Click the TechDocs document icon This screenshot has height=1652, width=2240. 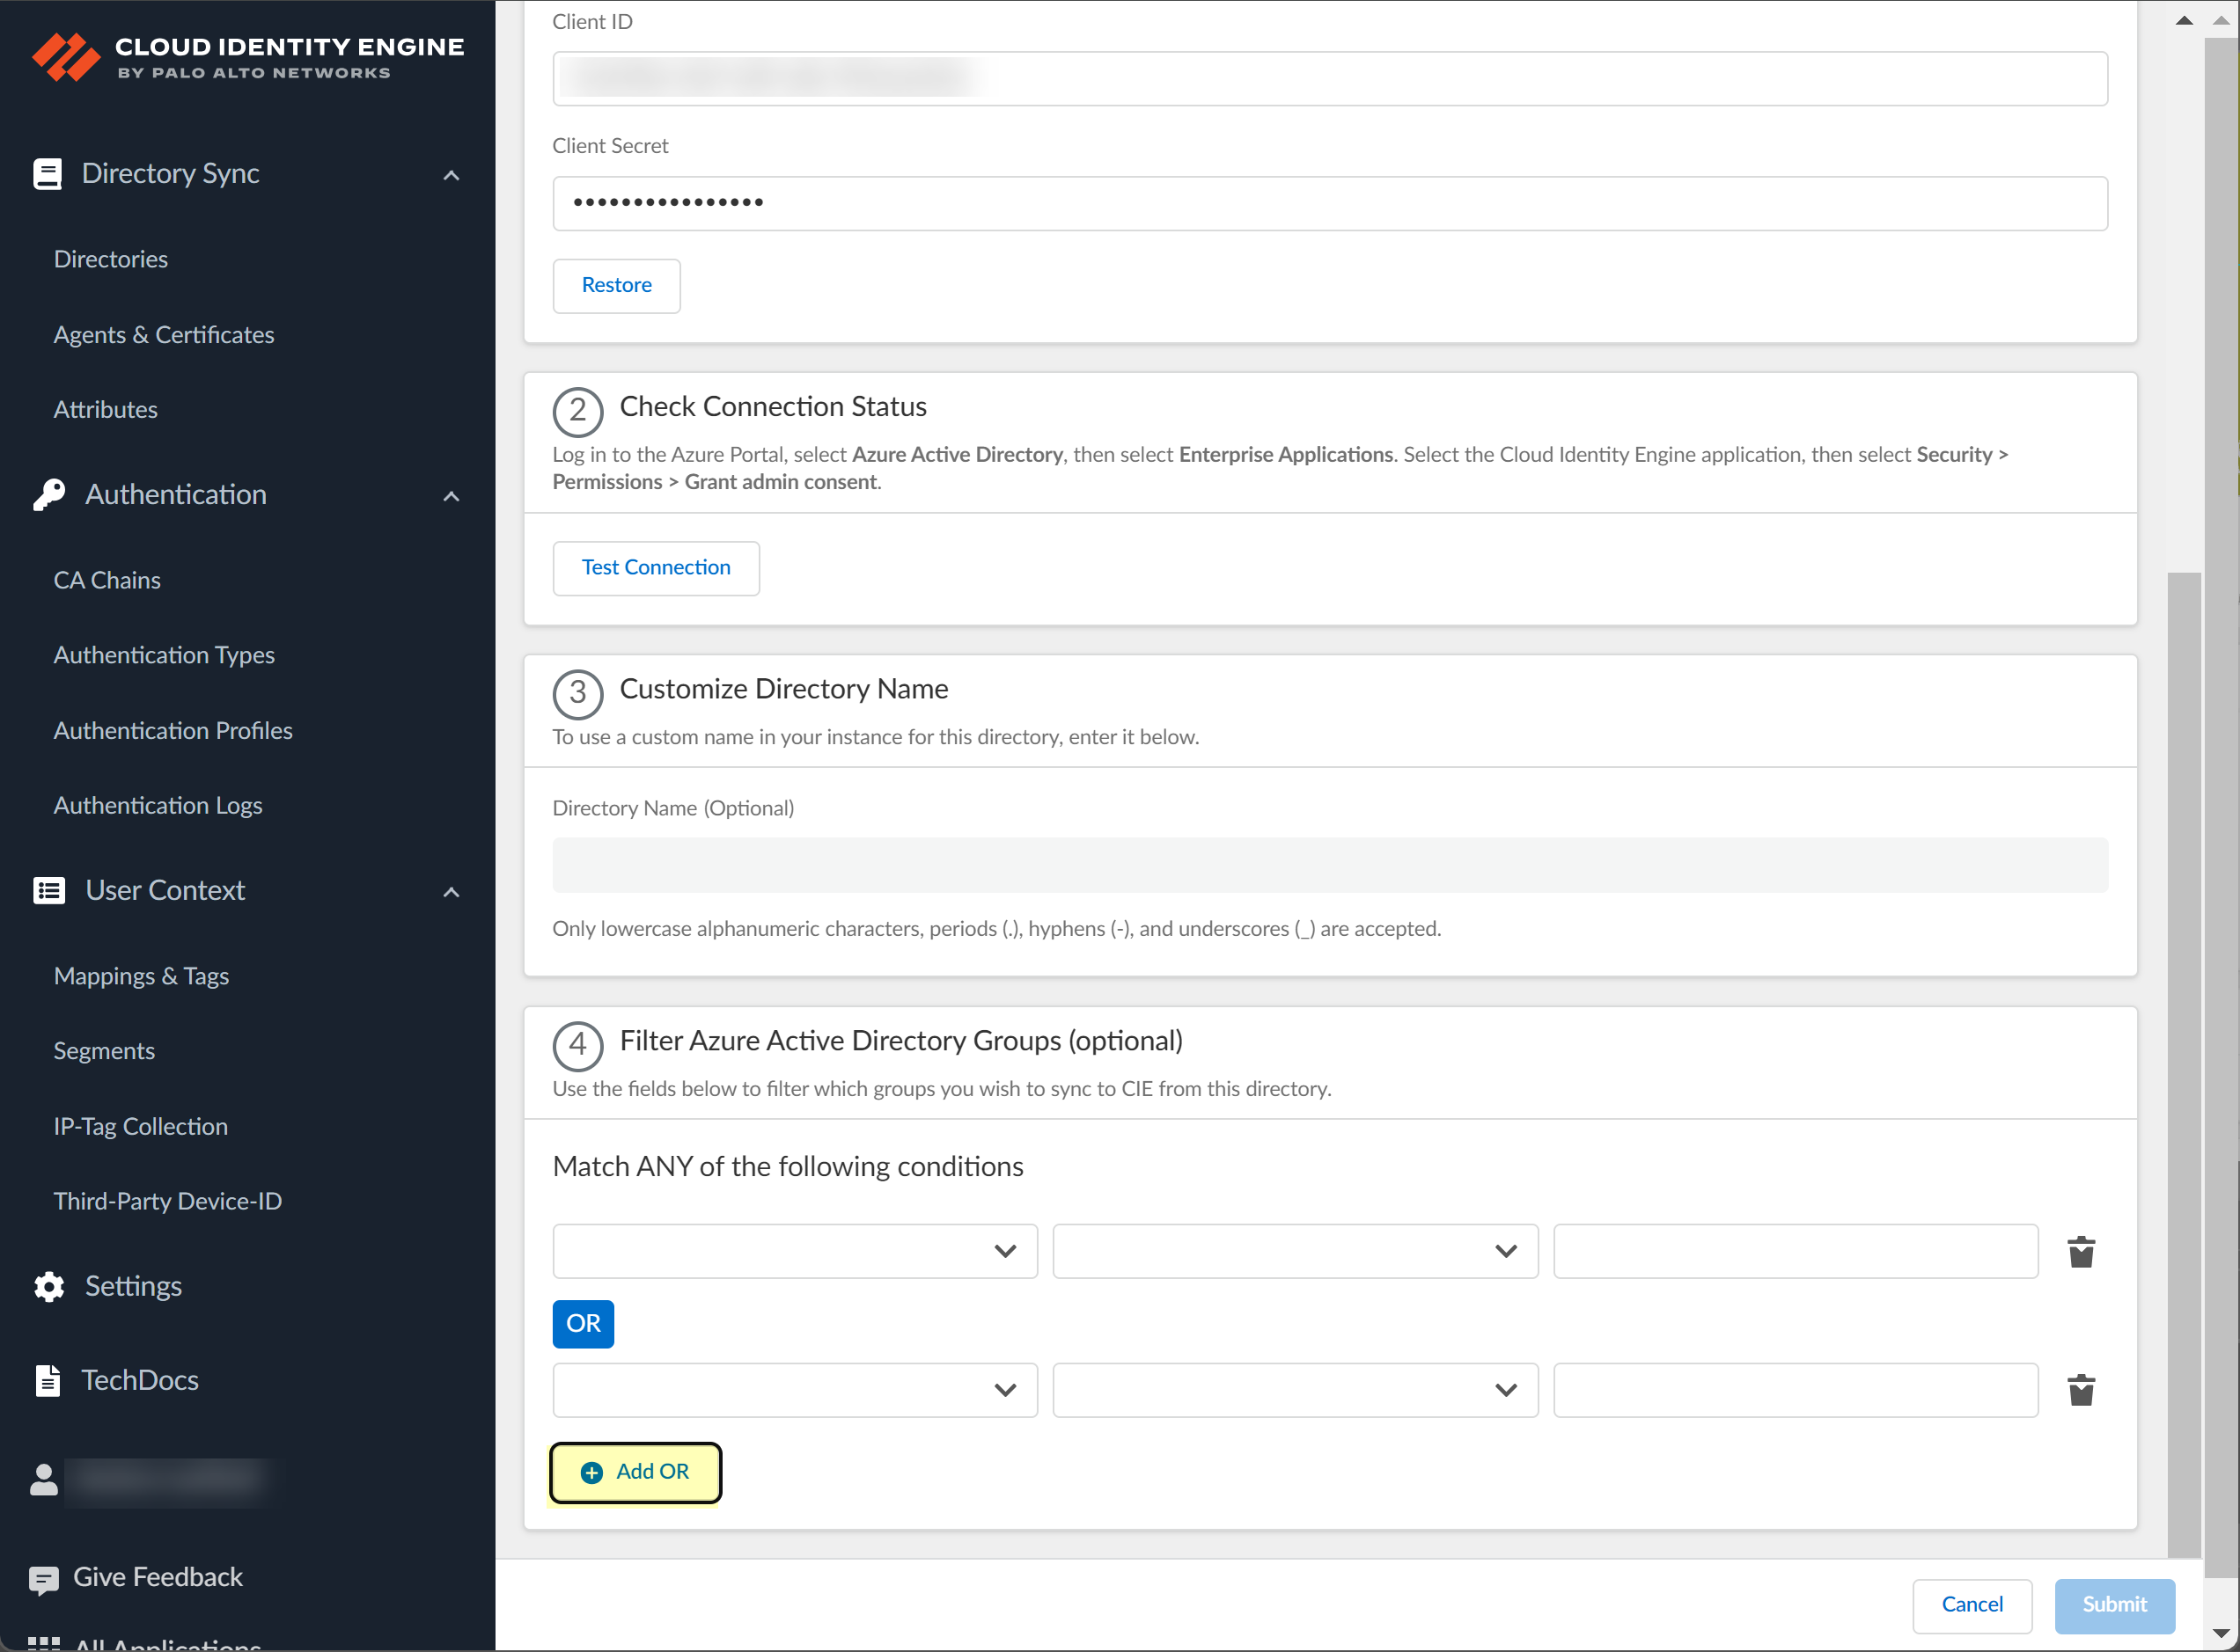click(x=47, y=1380)
